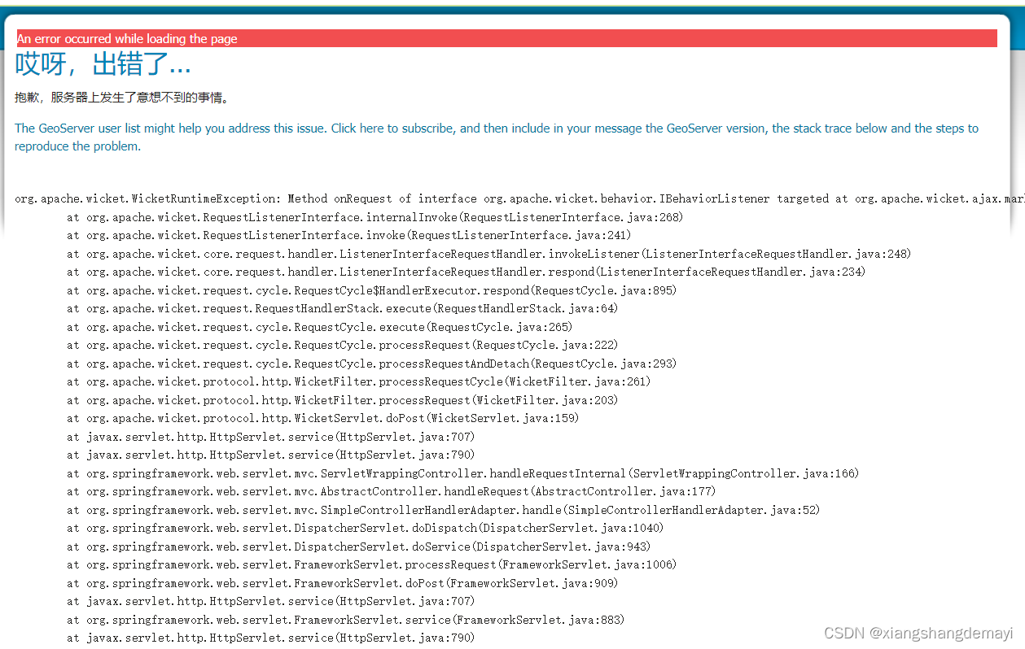Click the FrameworkServlet.service java:883 line
This screenshot has height=649, width=1025.
[x=346, y=620]
